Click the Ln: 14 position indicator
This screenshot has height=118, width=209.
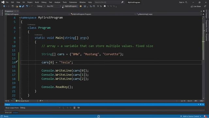(183, 101)
